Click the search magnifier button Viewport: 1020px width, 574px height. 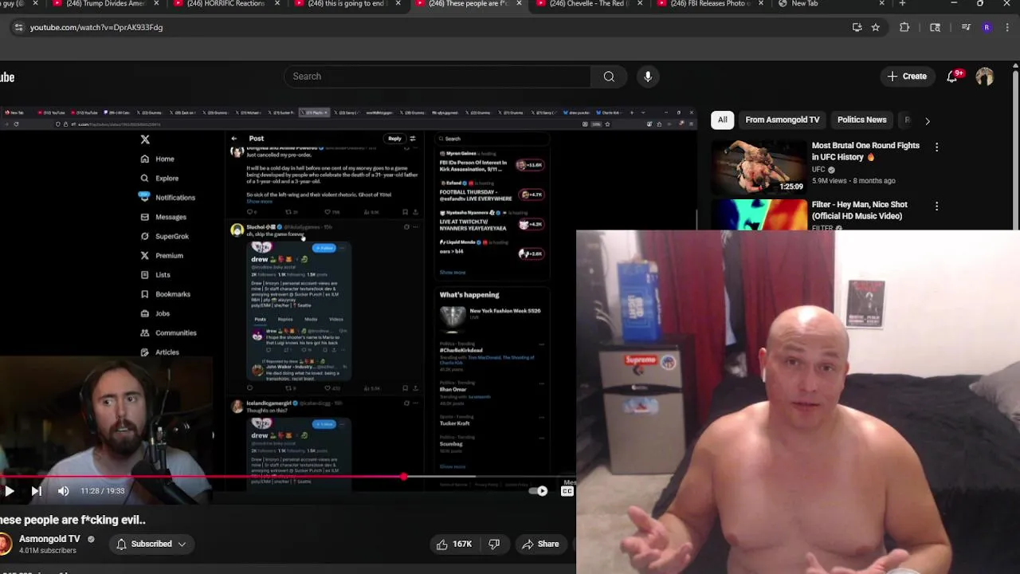(609, 77)
